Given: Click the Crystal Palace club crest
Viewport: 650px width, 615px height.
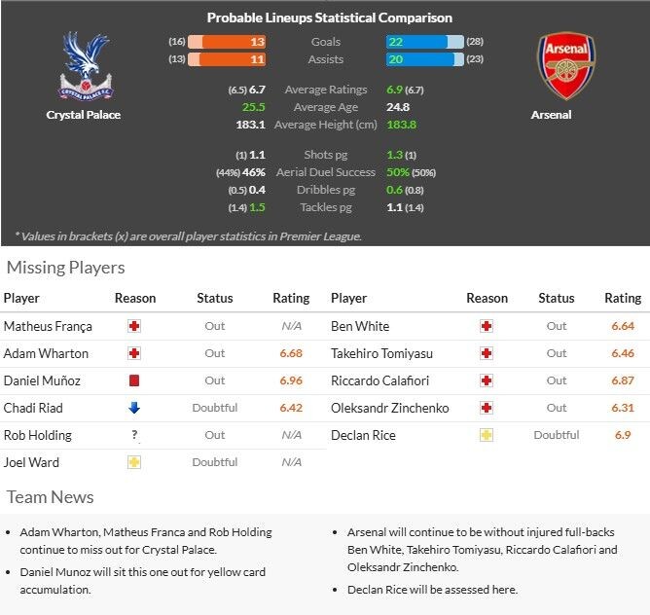Looking at the screenshot, I should click(x=86, y=65).
